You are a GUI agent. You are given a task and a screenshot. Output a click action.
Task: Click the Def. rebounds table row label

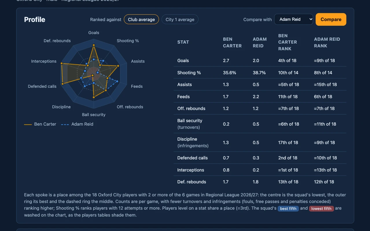tap(192, 182)
